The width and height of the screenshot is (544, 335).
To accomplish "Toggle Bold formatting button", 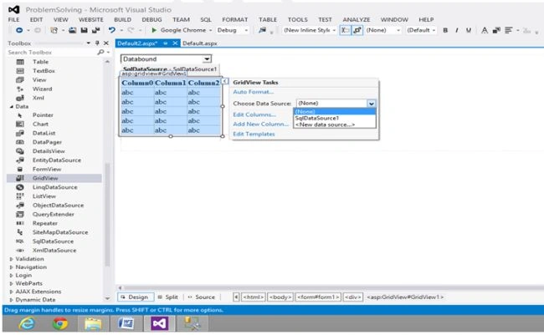I will (445, 30).
